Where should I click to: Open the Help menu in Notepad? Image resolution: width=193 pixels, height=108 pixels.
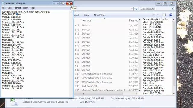click(32, 8)
